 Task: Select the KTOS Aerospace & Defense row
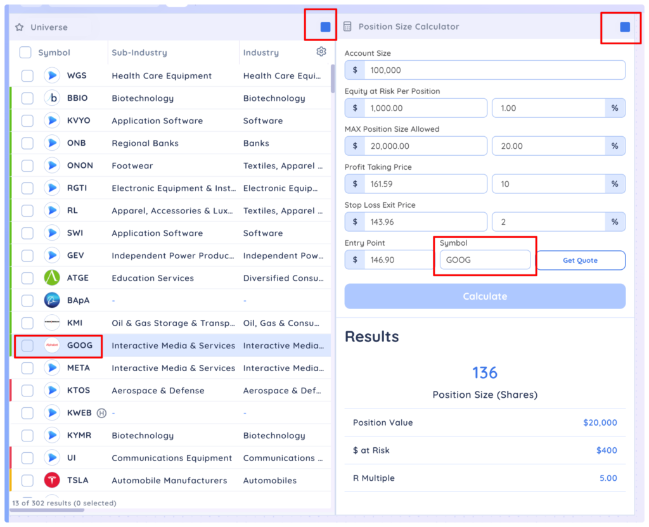click(x=170, y=390)
